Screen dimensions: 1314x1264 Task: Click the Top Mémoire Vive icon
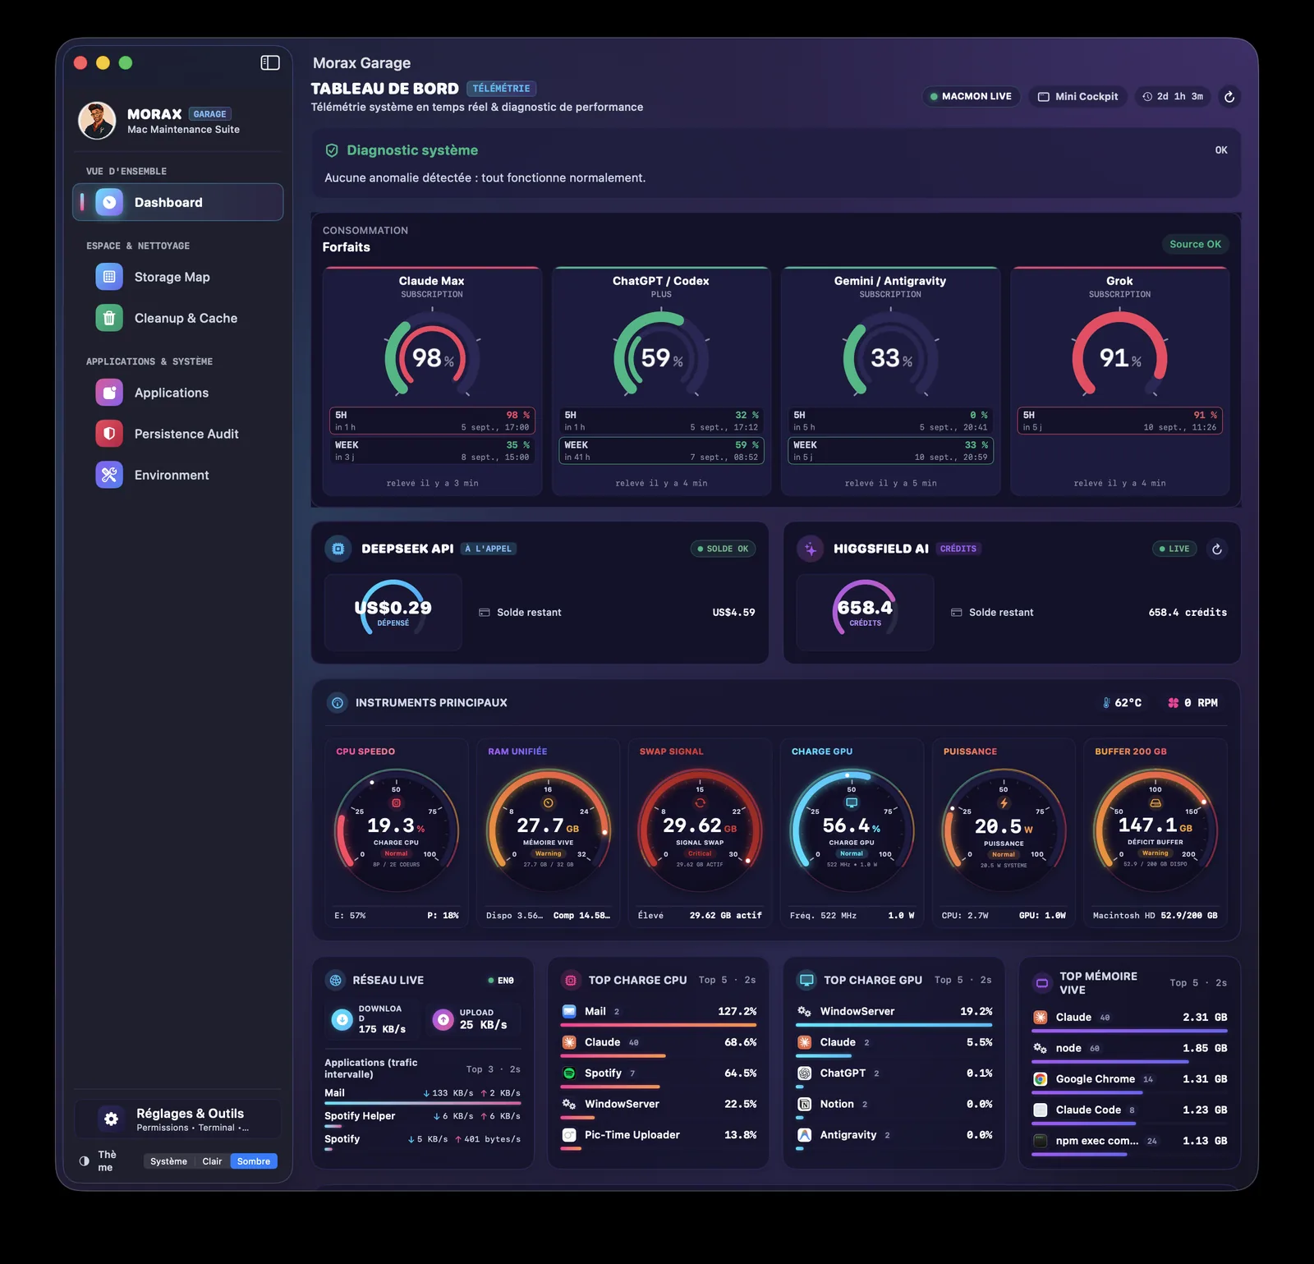click(1042, 983)
